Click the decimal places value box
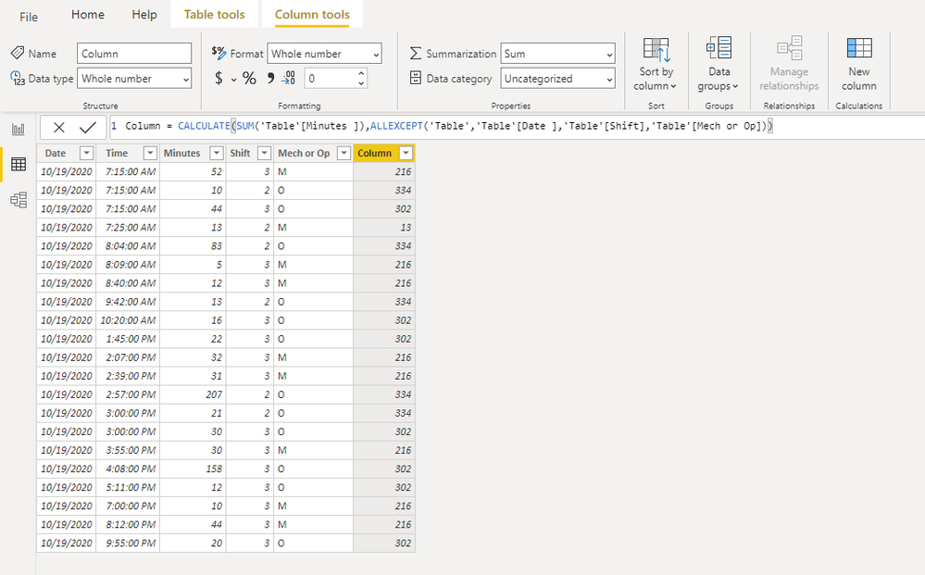Image resolution: width=925 pixels, height=575 pixels. pyautogui.click(x=331, y=79)
